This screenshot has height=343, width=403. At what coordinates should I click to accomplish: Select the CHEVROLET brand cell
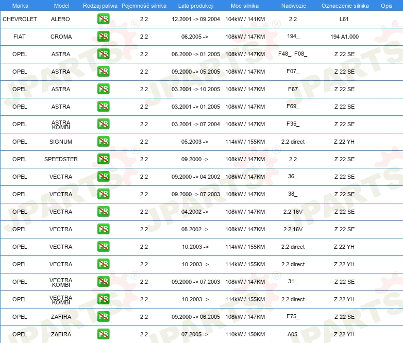point(20,19)
